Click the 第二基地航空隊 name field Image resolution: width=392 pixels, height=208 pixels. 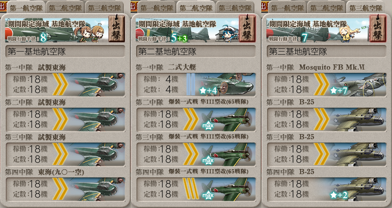pos(196,52)
